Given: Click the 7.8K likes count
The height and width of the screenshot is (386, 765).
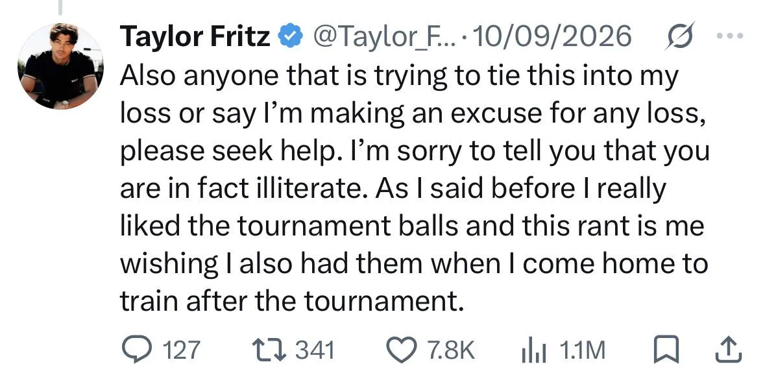Looking at the screenshot, I should click(451, 350).
